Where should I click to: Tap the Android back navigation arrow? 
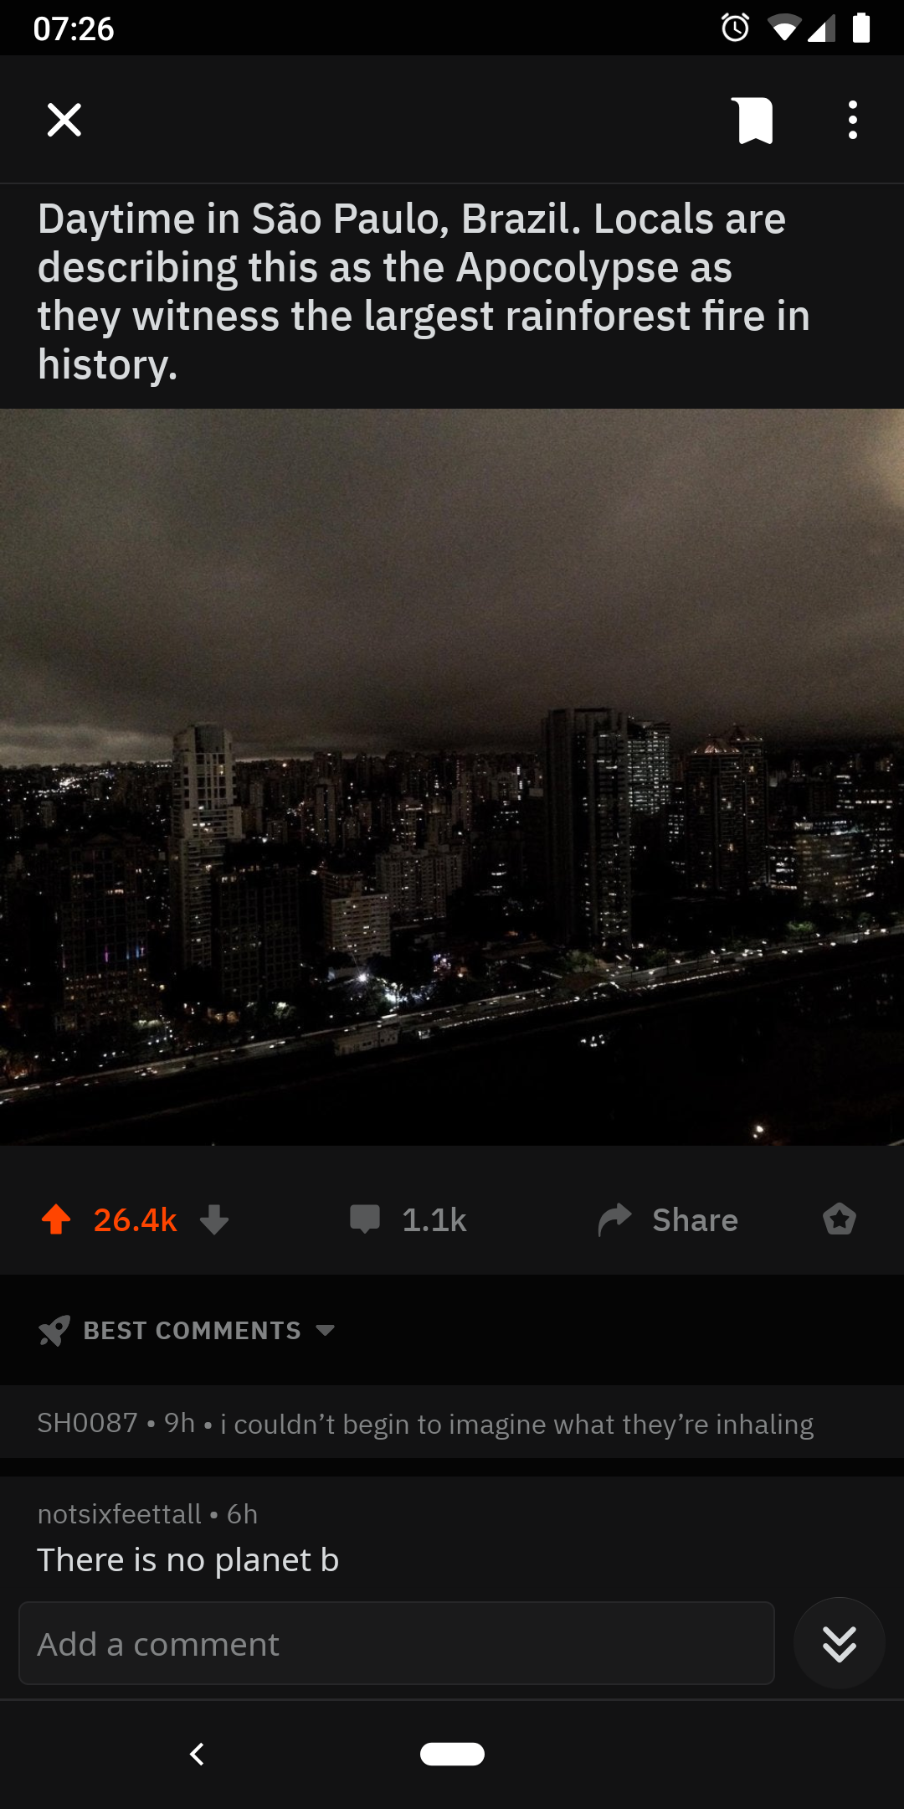(x=198, y=1754)
